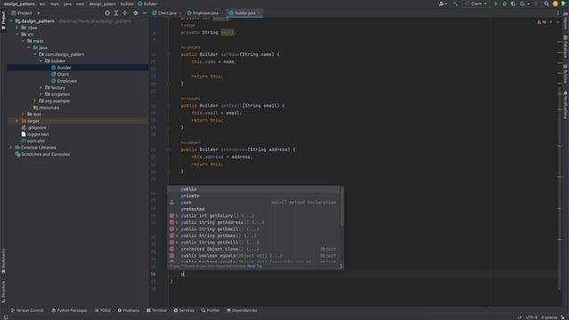Select opened file locator icon in Project panel

(x=107, y=13)
